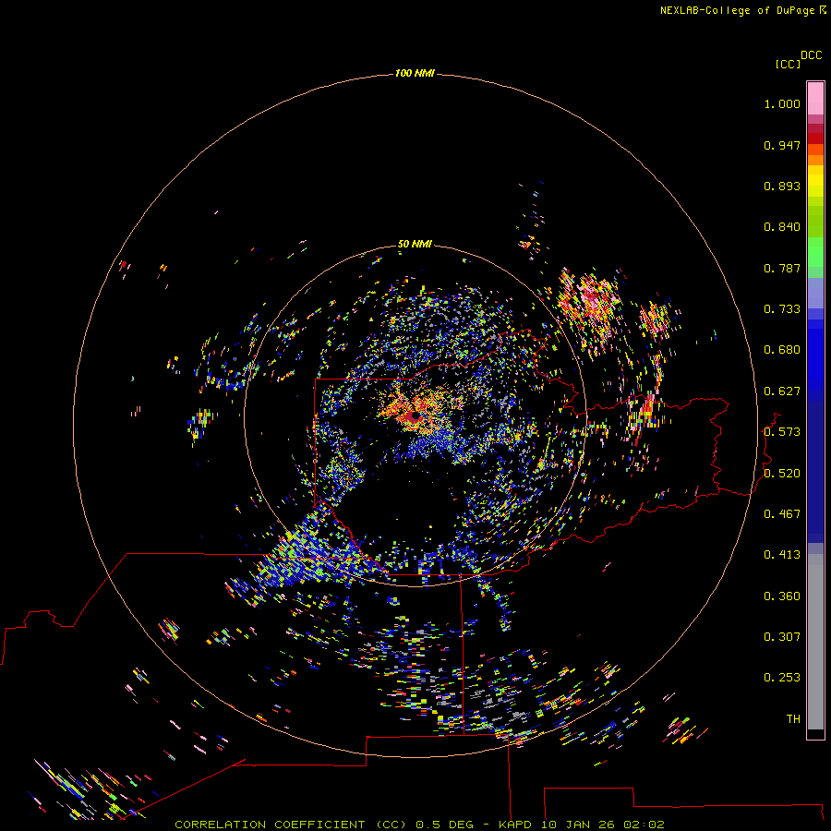
Task: Click the radar site center dot
Action: pos(415,415)
